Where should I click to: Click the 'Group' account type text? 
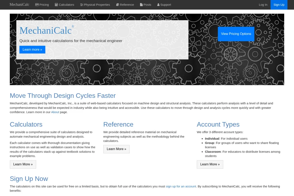[209, 143]
